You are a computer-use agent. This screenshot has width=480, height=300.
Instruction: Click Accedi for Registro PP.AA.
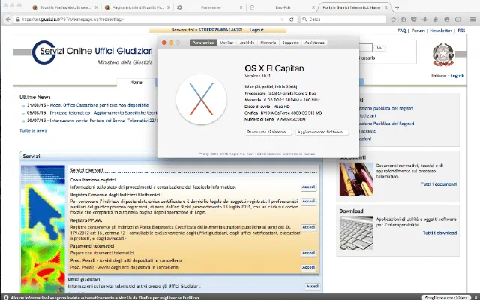pos(308,227)
